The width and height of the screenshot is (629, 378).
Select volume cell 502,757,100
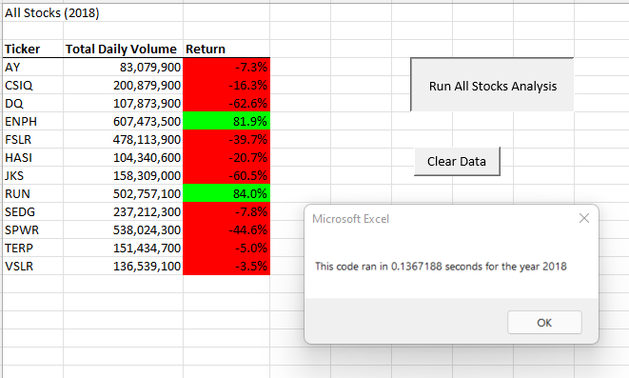123,193
